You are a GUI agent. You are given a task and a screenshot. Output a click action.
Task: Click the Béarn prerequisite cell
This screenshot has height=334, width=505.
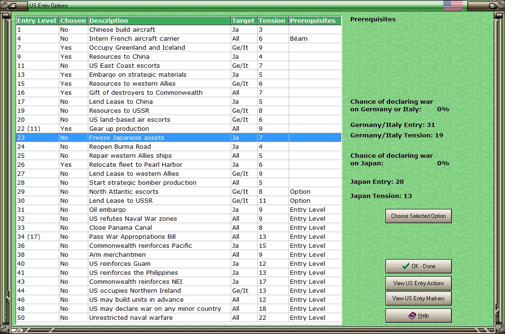coord(315,38)
